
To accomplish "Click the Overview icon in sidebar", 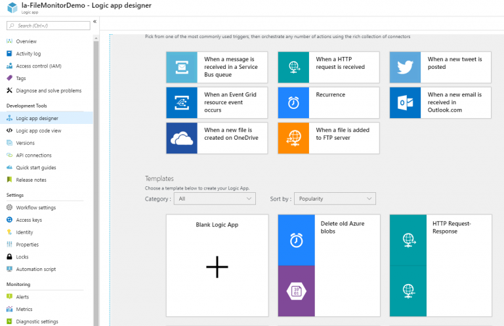I will tap(9, 41).
